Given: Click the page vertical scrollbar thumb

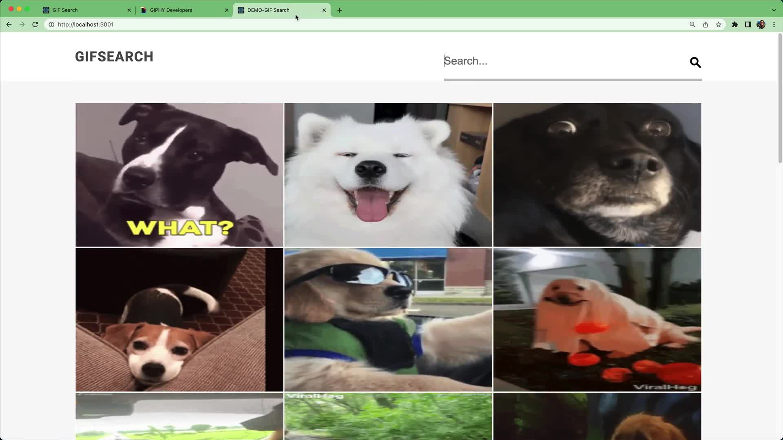Looking at the screenshot, I should [781, 98].
